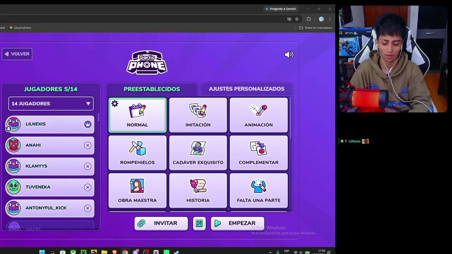Switch to the Preestablecidos tab
Viewport: 452px width, 254px height.
tap(152, 89)
